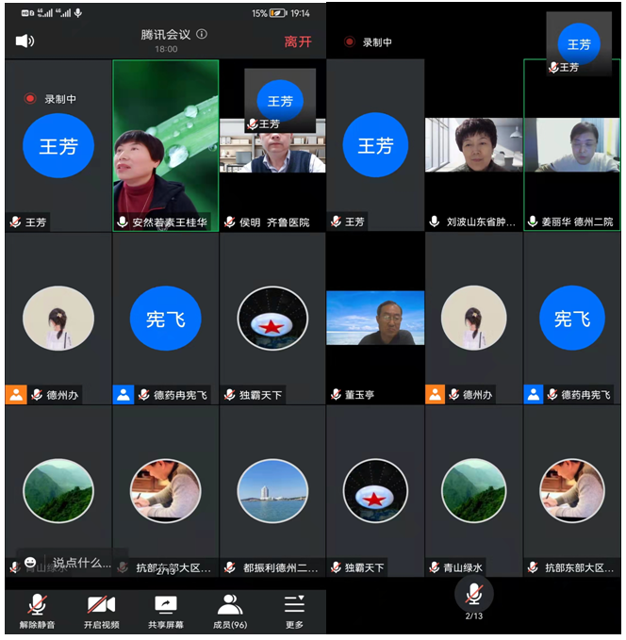This screenshot has height=640, width=626.
Task: Click the 录制中 recording indicator on right screen
Action: tap(369, 42)
